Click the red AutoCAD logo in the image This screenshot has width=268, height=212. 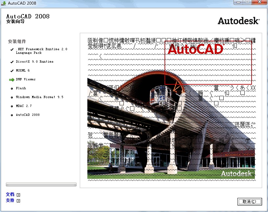pyautogui.click(x=195, y=49)
